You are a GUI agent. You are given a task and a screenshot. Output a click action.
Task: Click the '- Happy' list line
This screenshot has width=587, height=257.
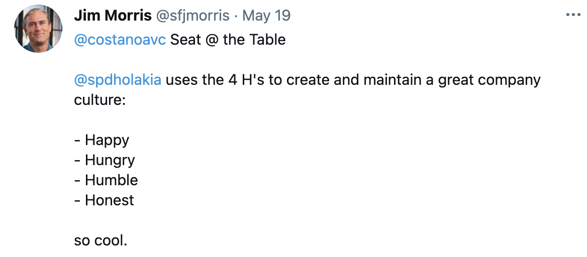[102, 140]
